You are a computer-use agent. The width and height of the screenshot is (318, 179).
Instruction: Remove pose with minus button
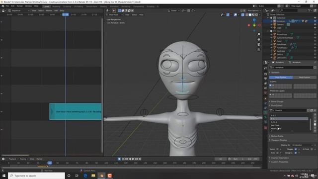(315, 118)
